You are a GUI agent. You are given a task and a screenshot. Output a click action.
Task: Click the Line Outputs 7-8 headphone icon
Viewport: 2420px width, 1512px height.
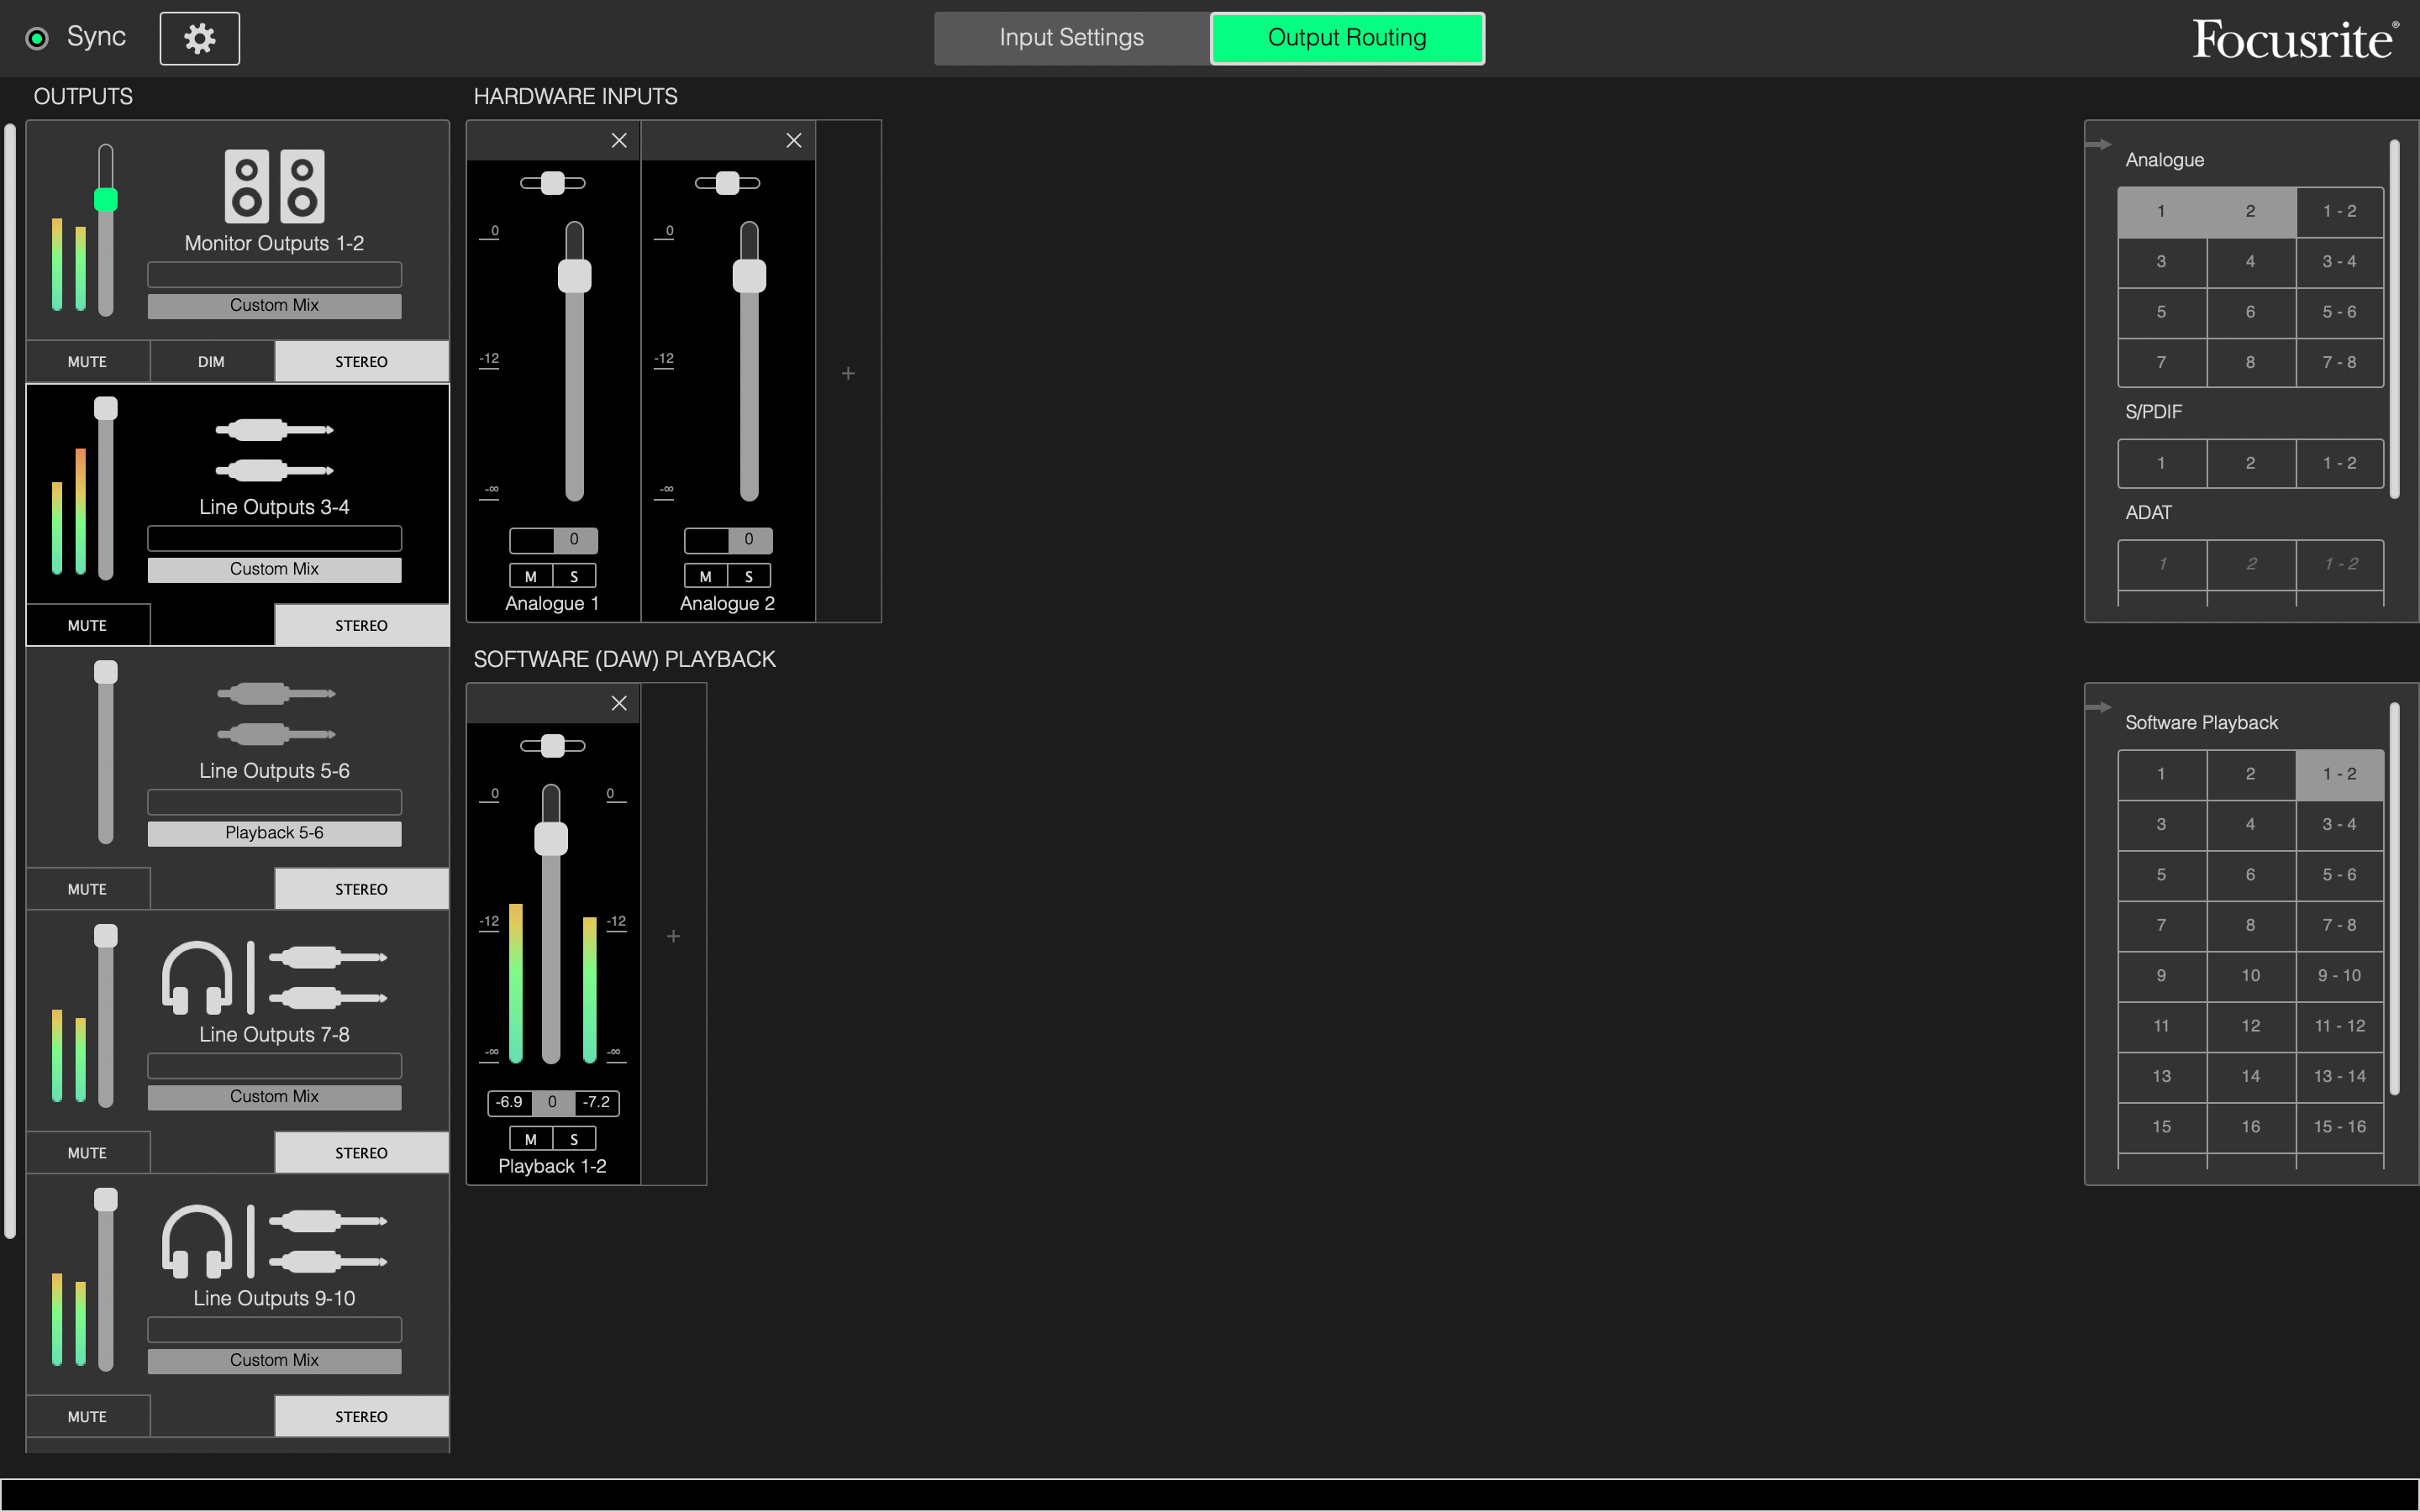[196, 977]
